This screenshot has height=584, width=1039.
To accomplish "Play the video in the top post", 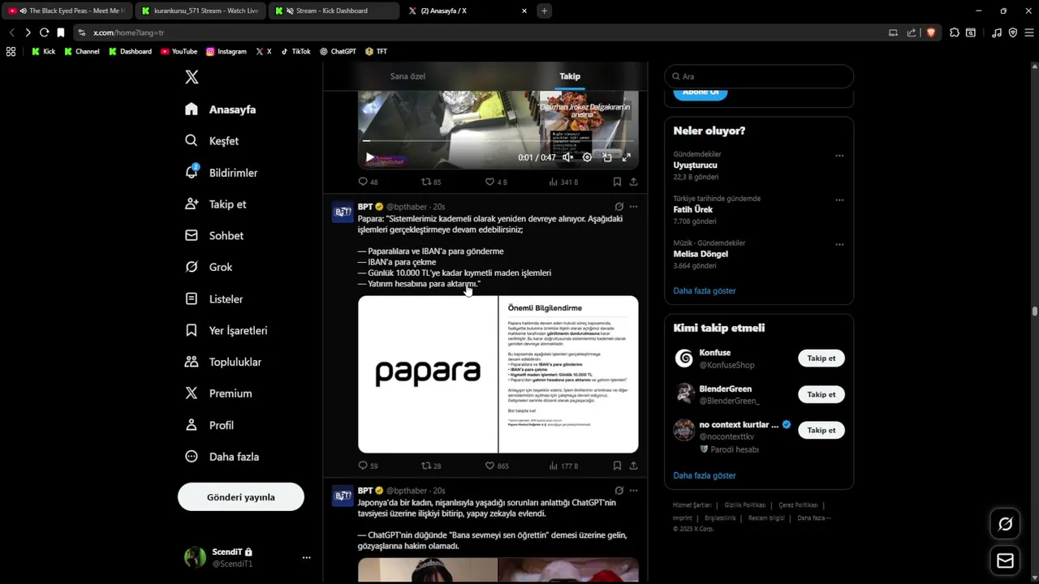I will pos(369,157).
